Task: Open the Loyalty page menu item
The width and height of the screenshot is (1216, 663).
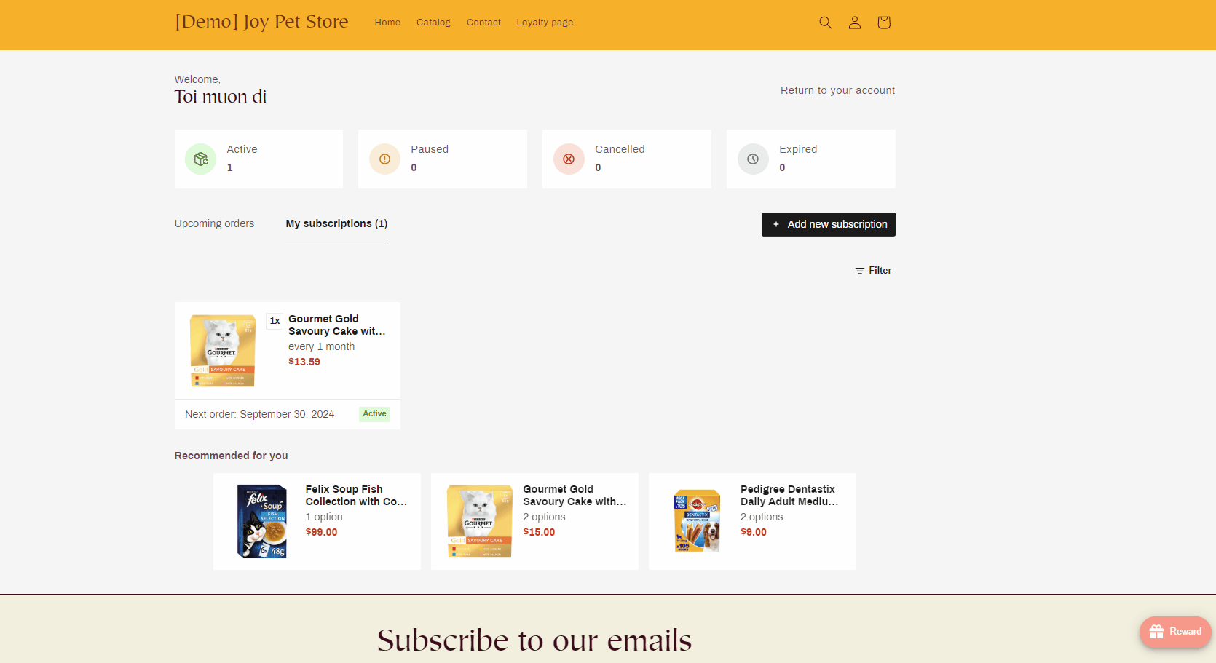Action: coord(545,23)
